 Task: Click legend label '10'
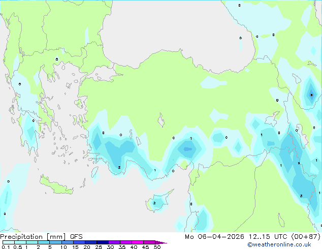pos(63,247)
